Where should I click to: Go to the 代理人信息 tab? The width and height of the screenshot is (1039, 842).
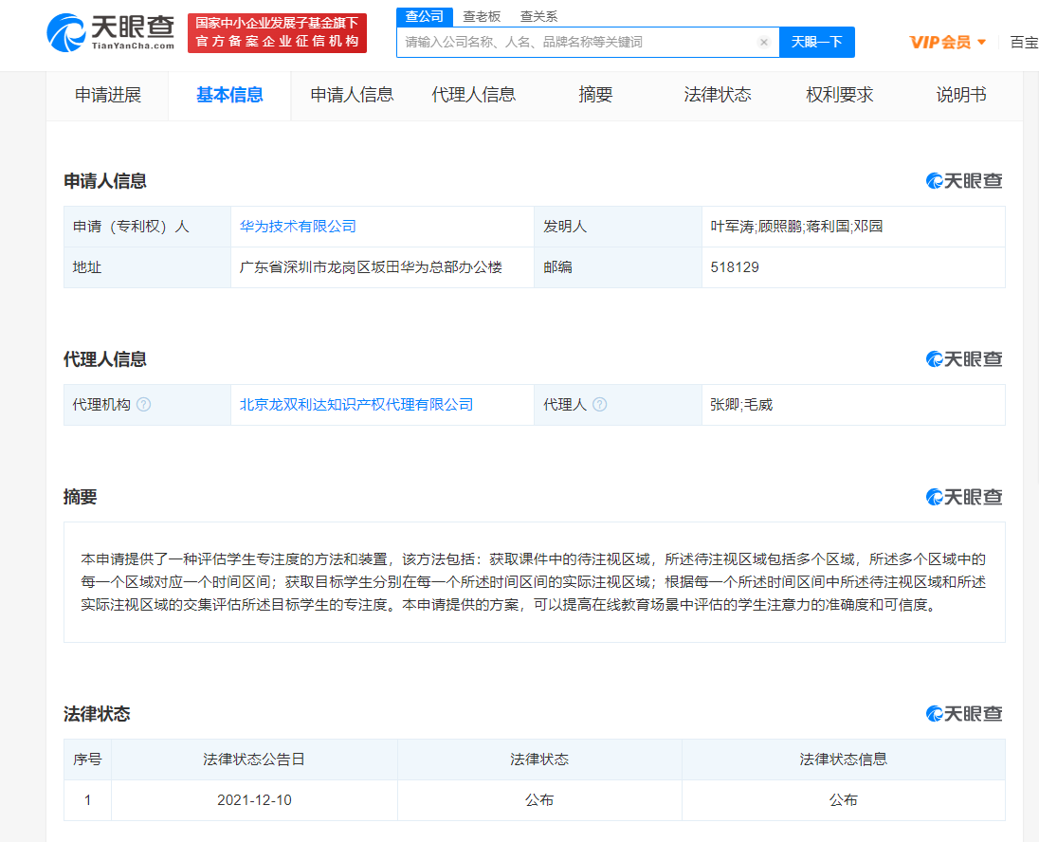point(474,95)
